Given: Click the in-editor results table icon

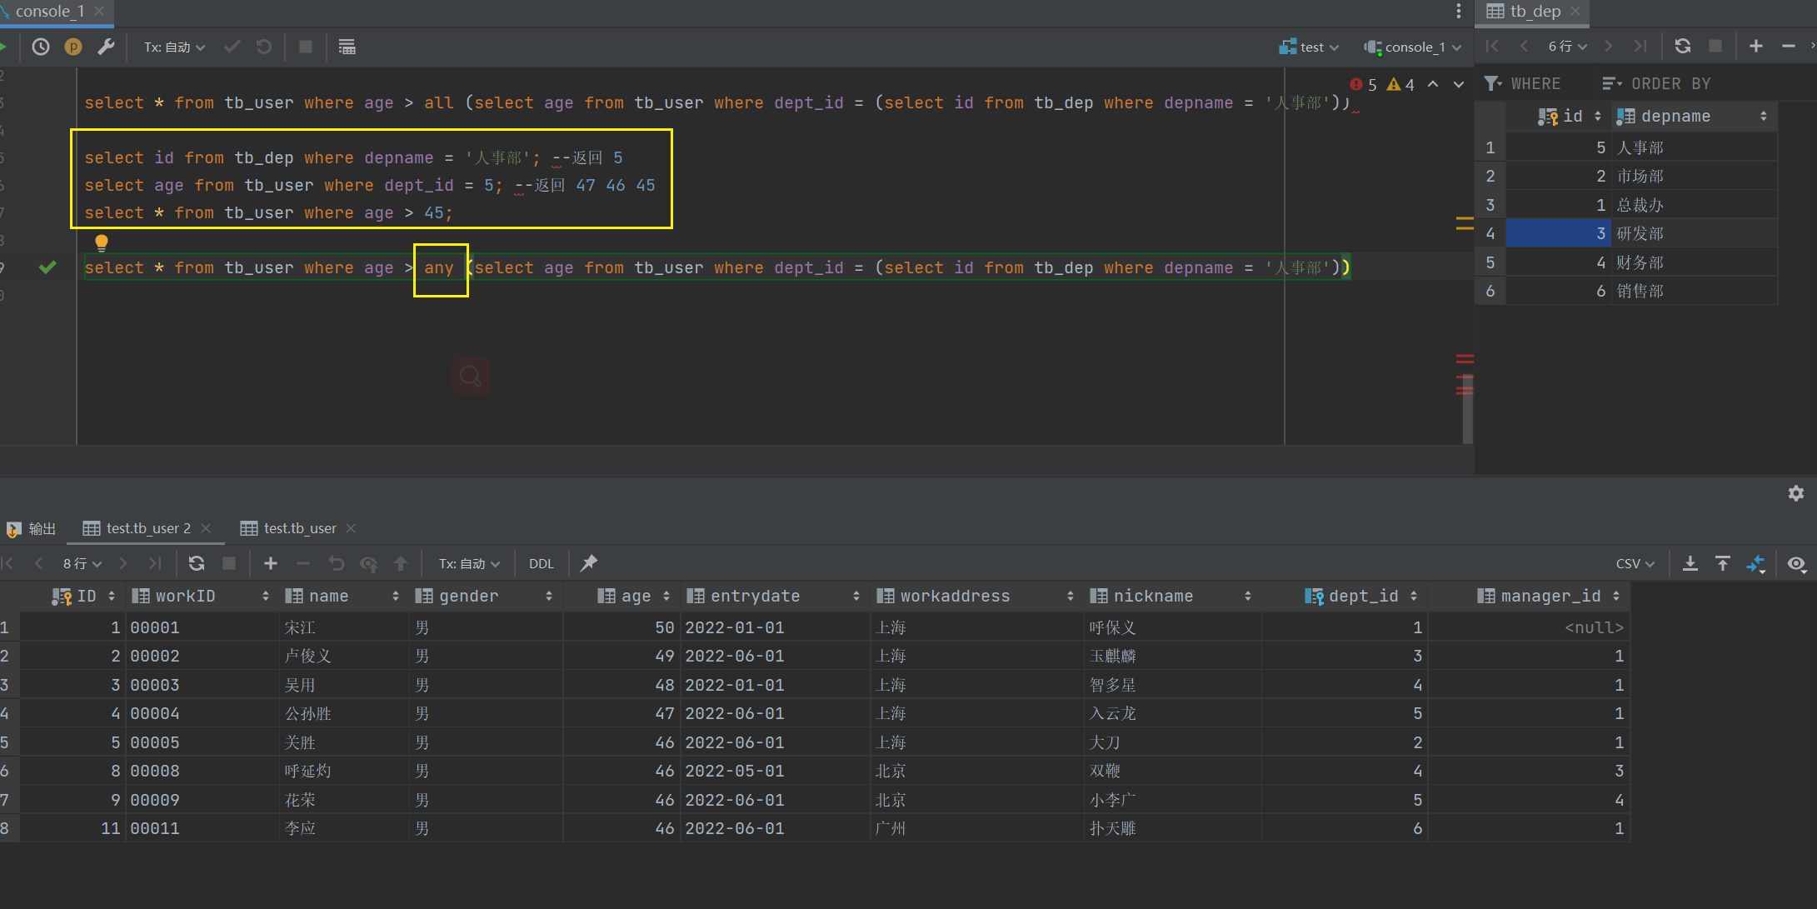Looking at the screenshot, I should click(347, 47).
